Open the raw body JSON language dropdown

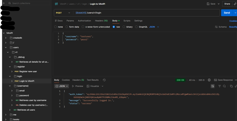coord(154,27)
